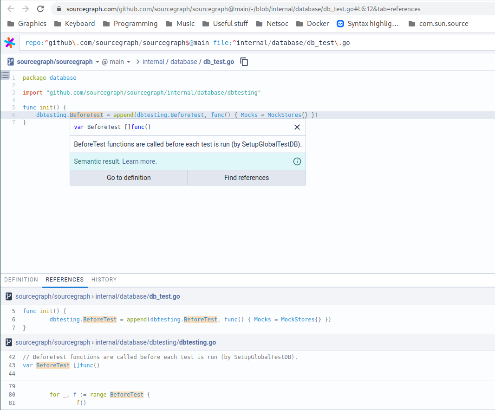
Task: Open internal/database/dbtesting/dbtesting.go reference file link
Action: [x=156, y=342]
